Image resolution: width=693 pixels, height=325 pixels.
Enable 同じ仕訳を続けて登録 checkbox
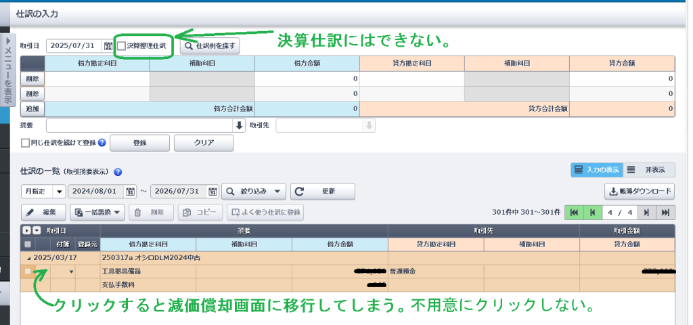point(25,144)
